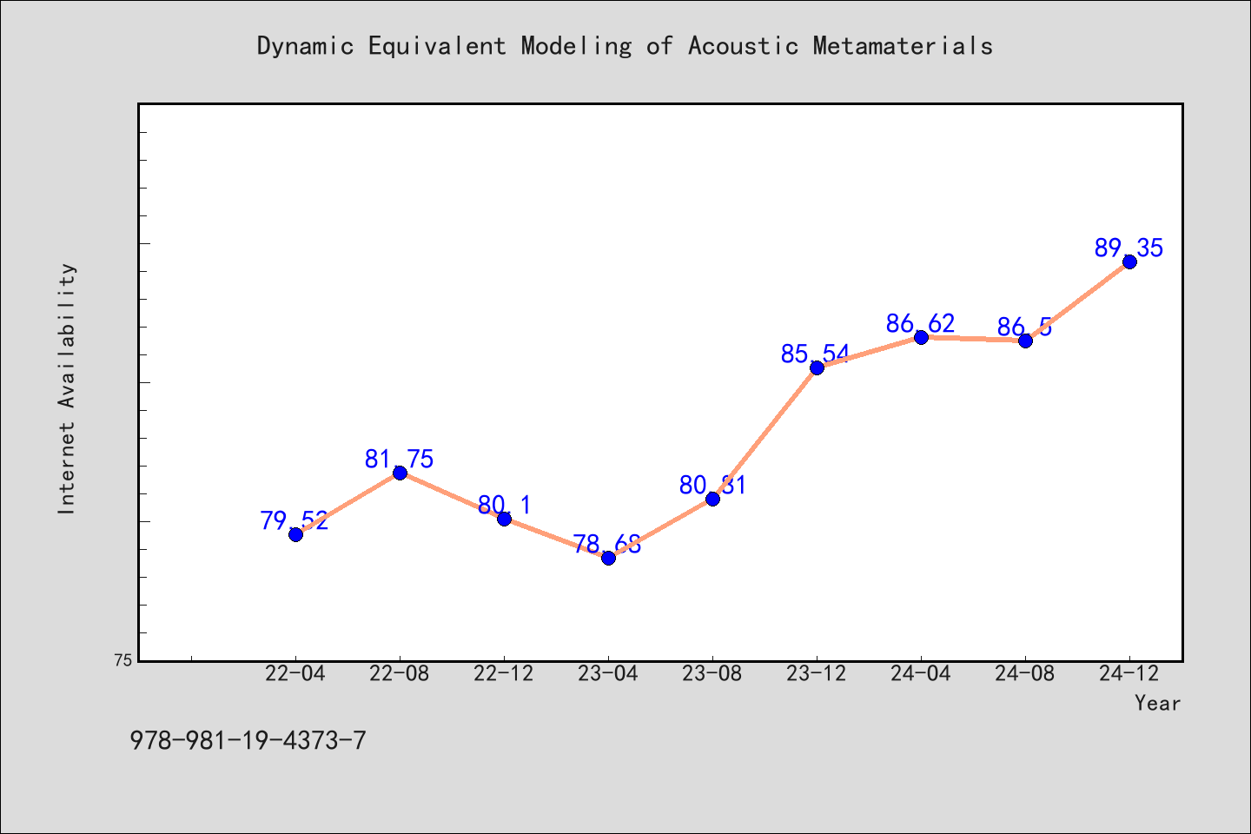Pick the data point labeled 85.54
Screen dimensions: 1251x834
pos(817,367)
